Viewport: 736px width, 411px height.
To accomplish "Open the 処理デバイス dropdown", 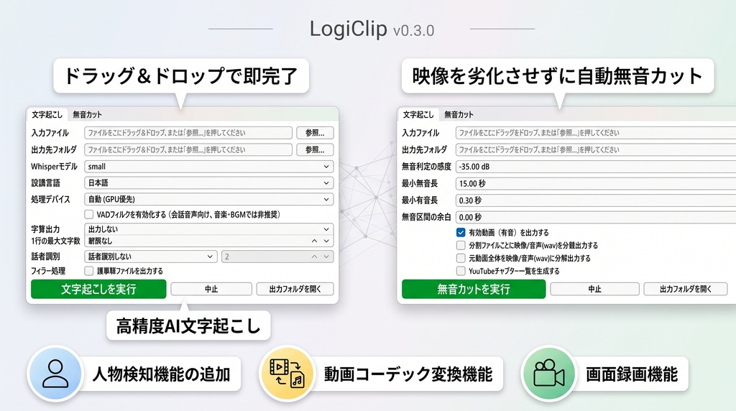I will tap(209, 200).
